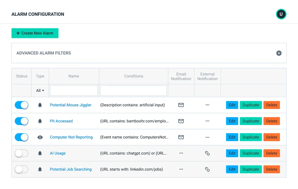This screenshot has height=189, width=298.
Task: Duplicate the Potential Job Searching alarm
Action: (251, 169)
